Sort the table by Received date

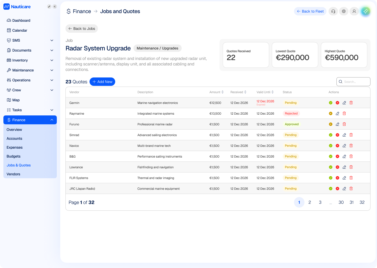(x=238, y=92)
